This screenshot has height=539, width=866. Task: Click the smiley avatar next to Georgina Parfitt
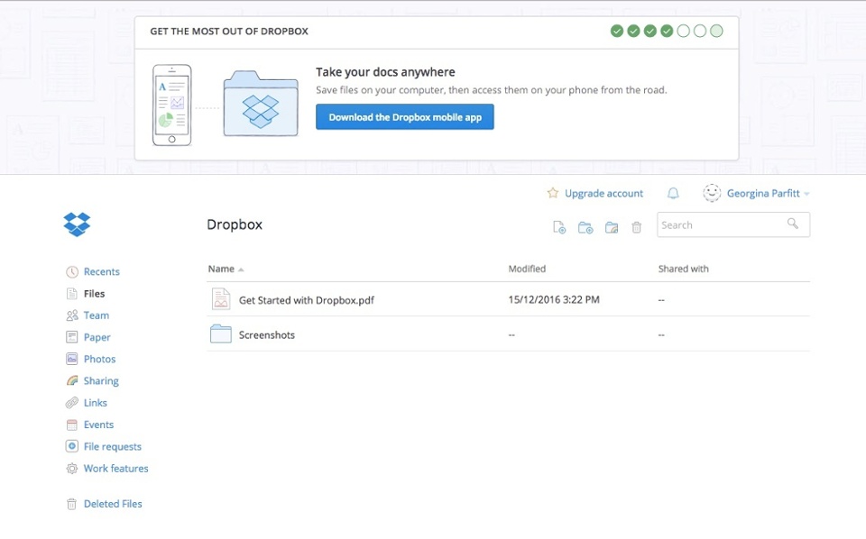coord(712,193)
